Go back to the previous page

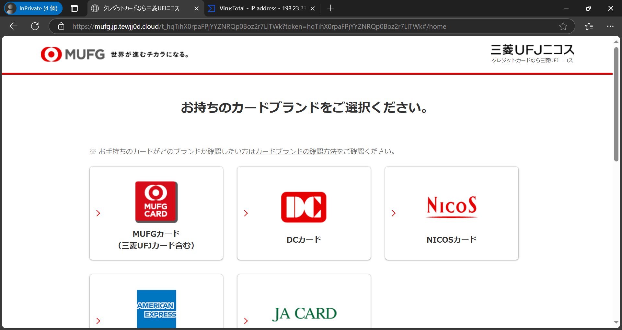point(14,26)
